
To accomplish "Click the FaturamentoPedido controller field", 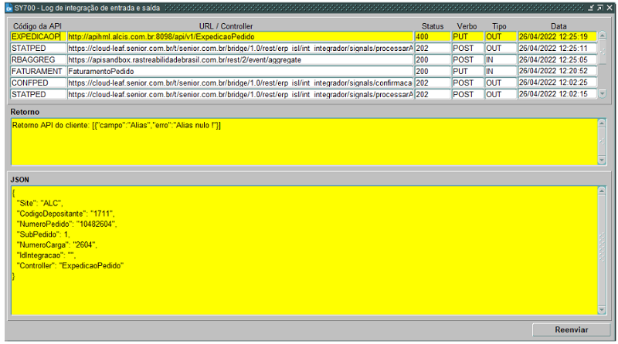I will pos(240,71).
